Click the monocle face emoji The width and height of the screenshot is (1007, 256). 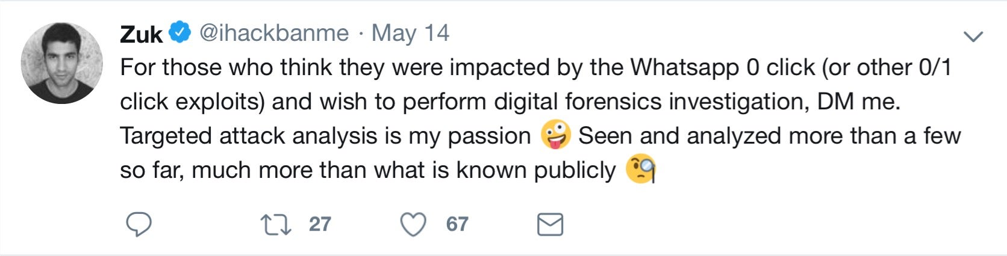tap(640, 169)
